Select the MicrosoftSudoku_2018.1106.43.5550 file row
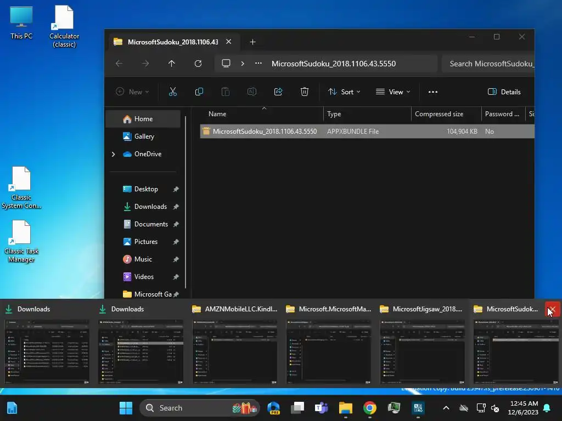Screen dimensions: 562x421 [x=367, y=132]
